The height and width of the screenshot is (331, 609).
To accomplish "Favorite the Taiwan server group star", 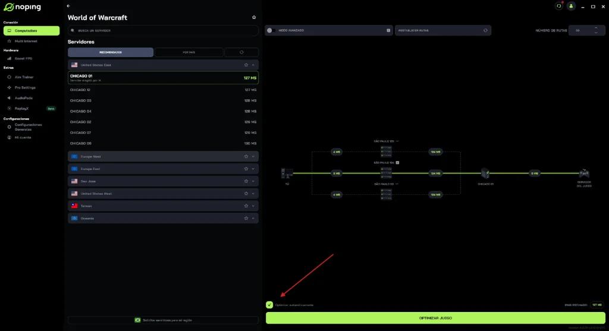I will click(246, 206).
